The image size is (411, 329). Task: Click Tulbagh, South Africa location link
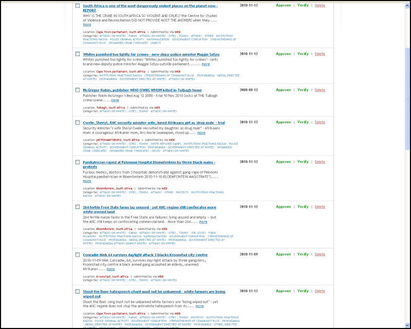click(x=110, y=108)
